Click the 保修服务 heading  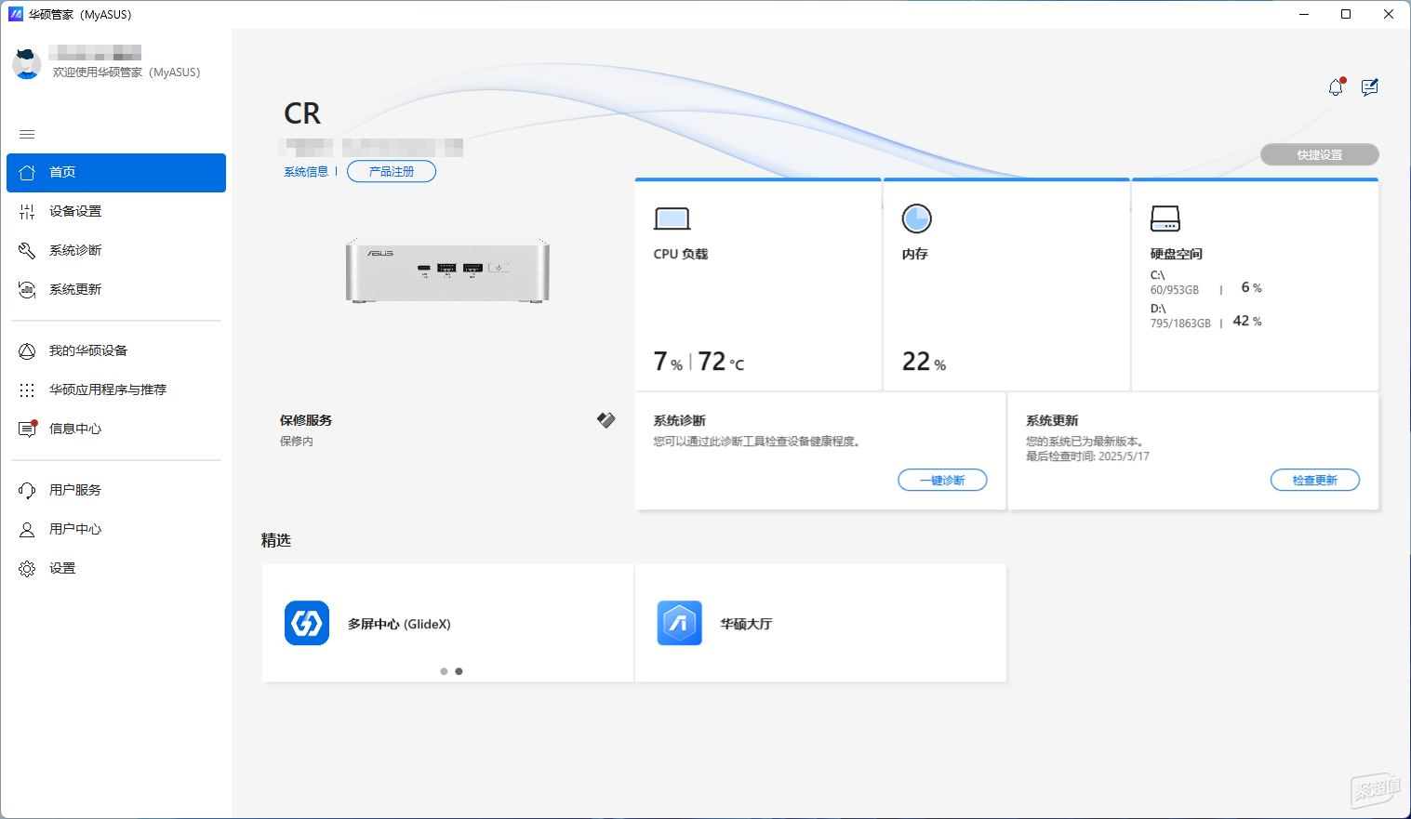306,420
